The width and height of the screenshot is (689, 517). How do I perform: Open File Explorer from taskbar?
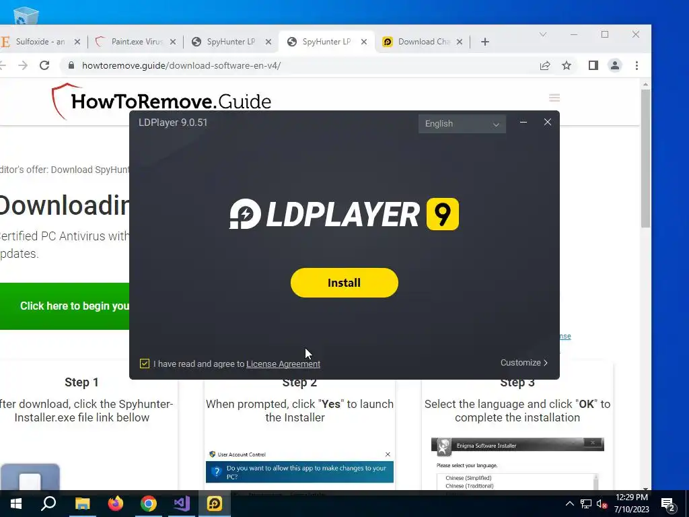pos(82,504)
